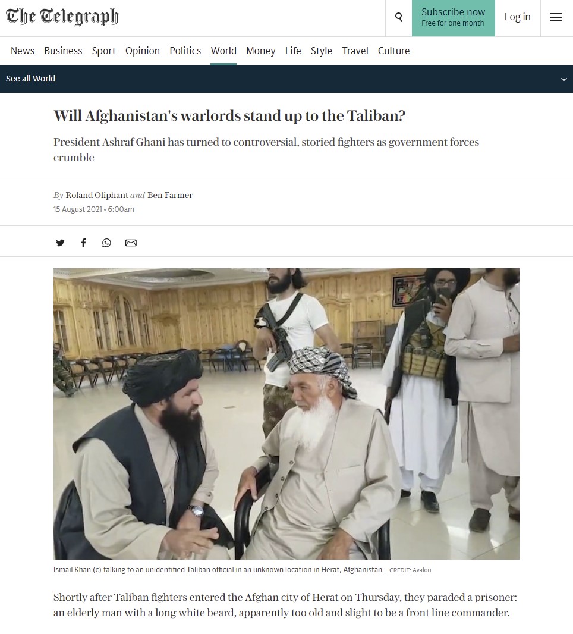Click Subscribe now button
Screen dimensions: 573x634
454,18
